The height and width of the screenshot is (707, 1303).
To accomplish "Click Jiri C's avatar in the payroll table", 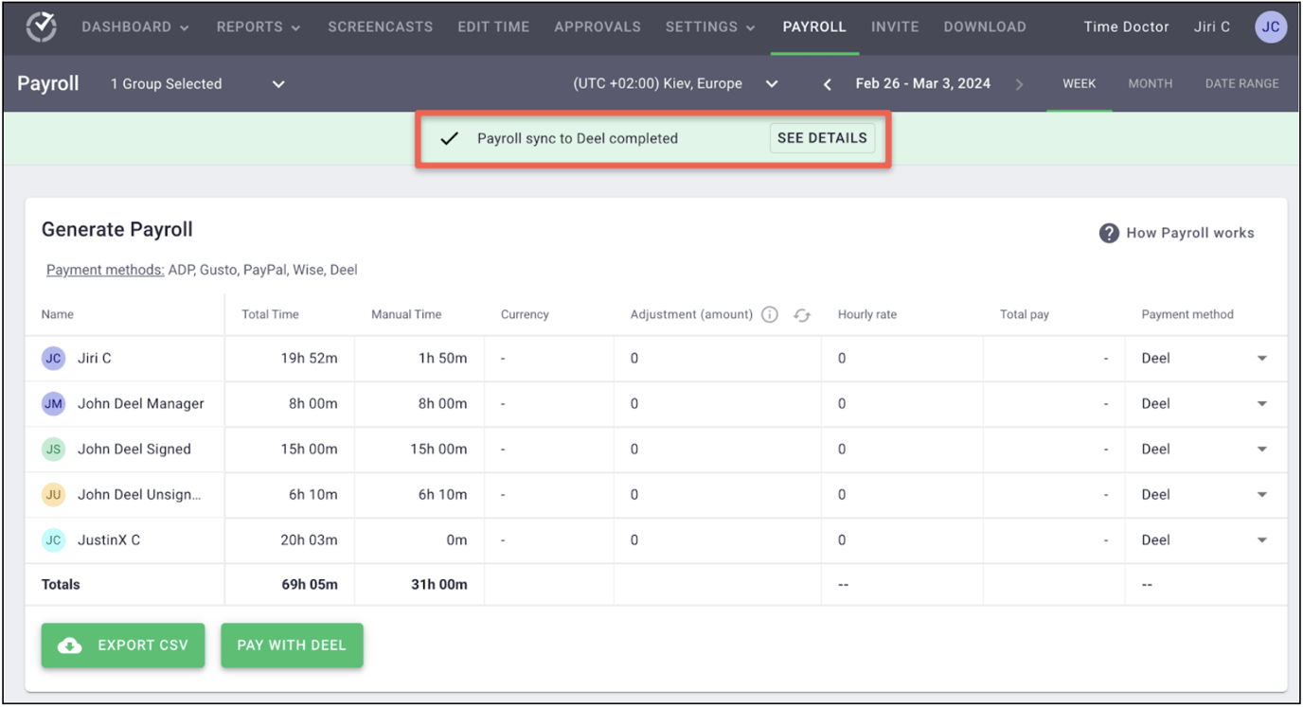I will (x=53, y=358).
